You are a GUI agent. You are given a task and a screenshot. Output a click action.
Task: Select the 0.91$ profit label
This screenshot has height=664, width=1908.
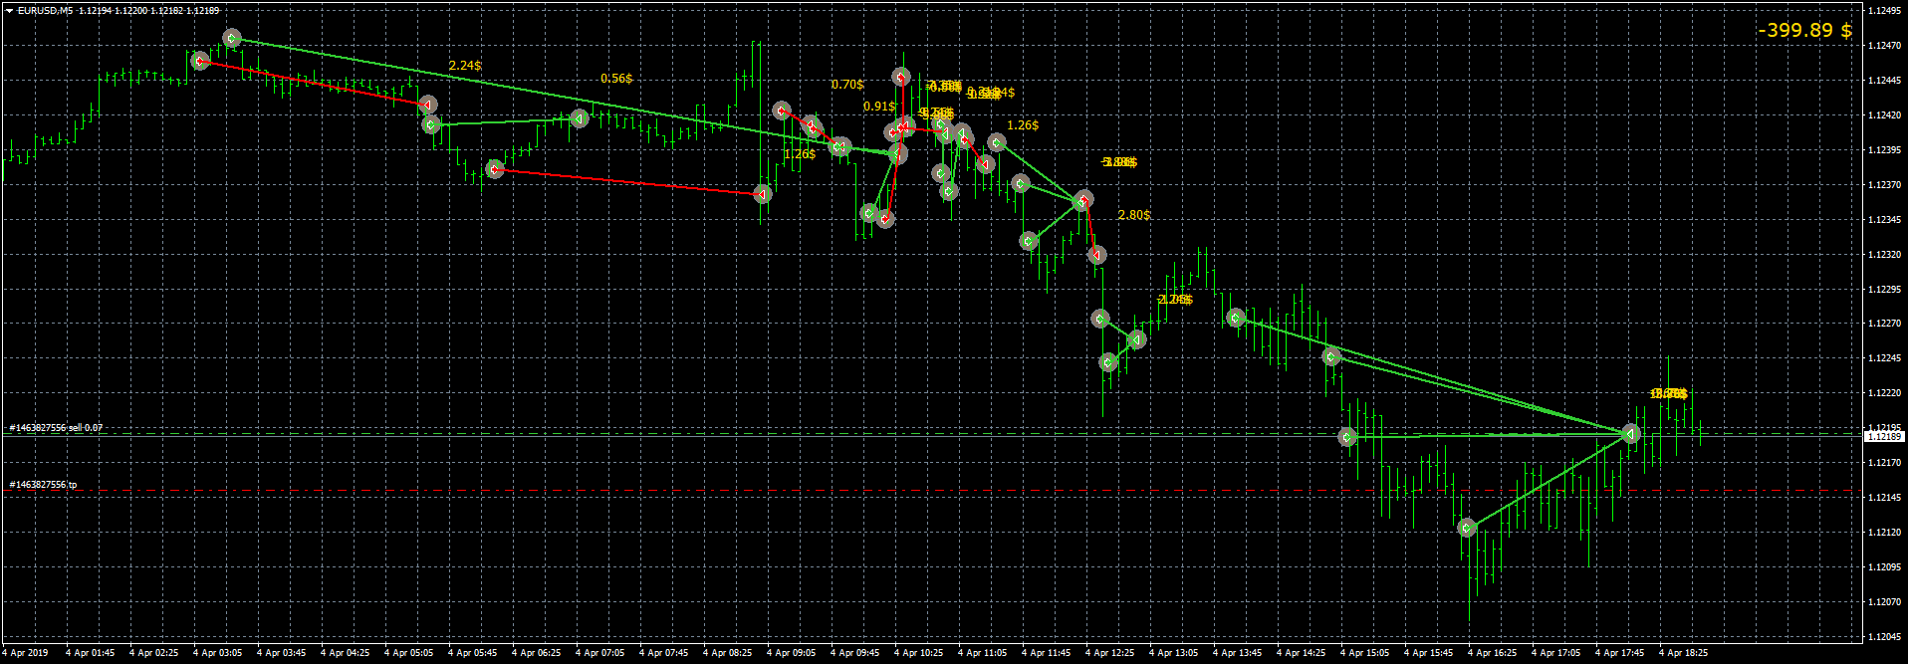[x=879, y=107]
